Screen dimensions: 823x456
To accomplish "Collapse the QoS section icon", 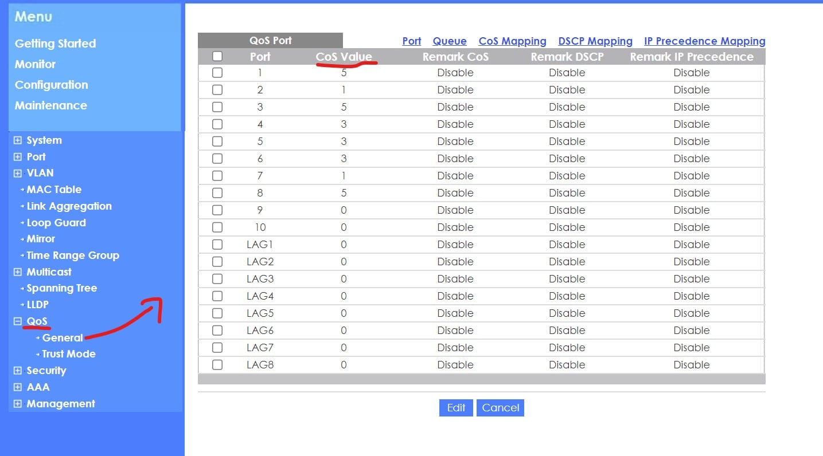I will [x=18, y=321].
